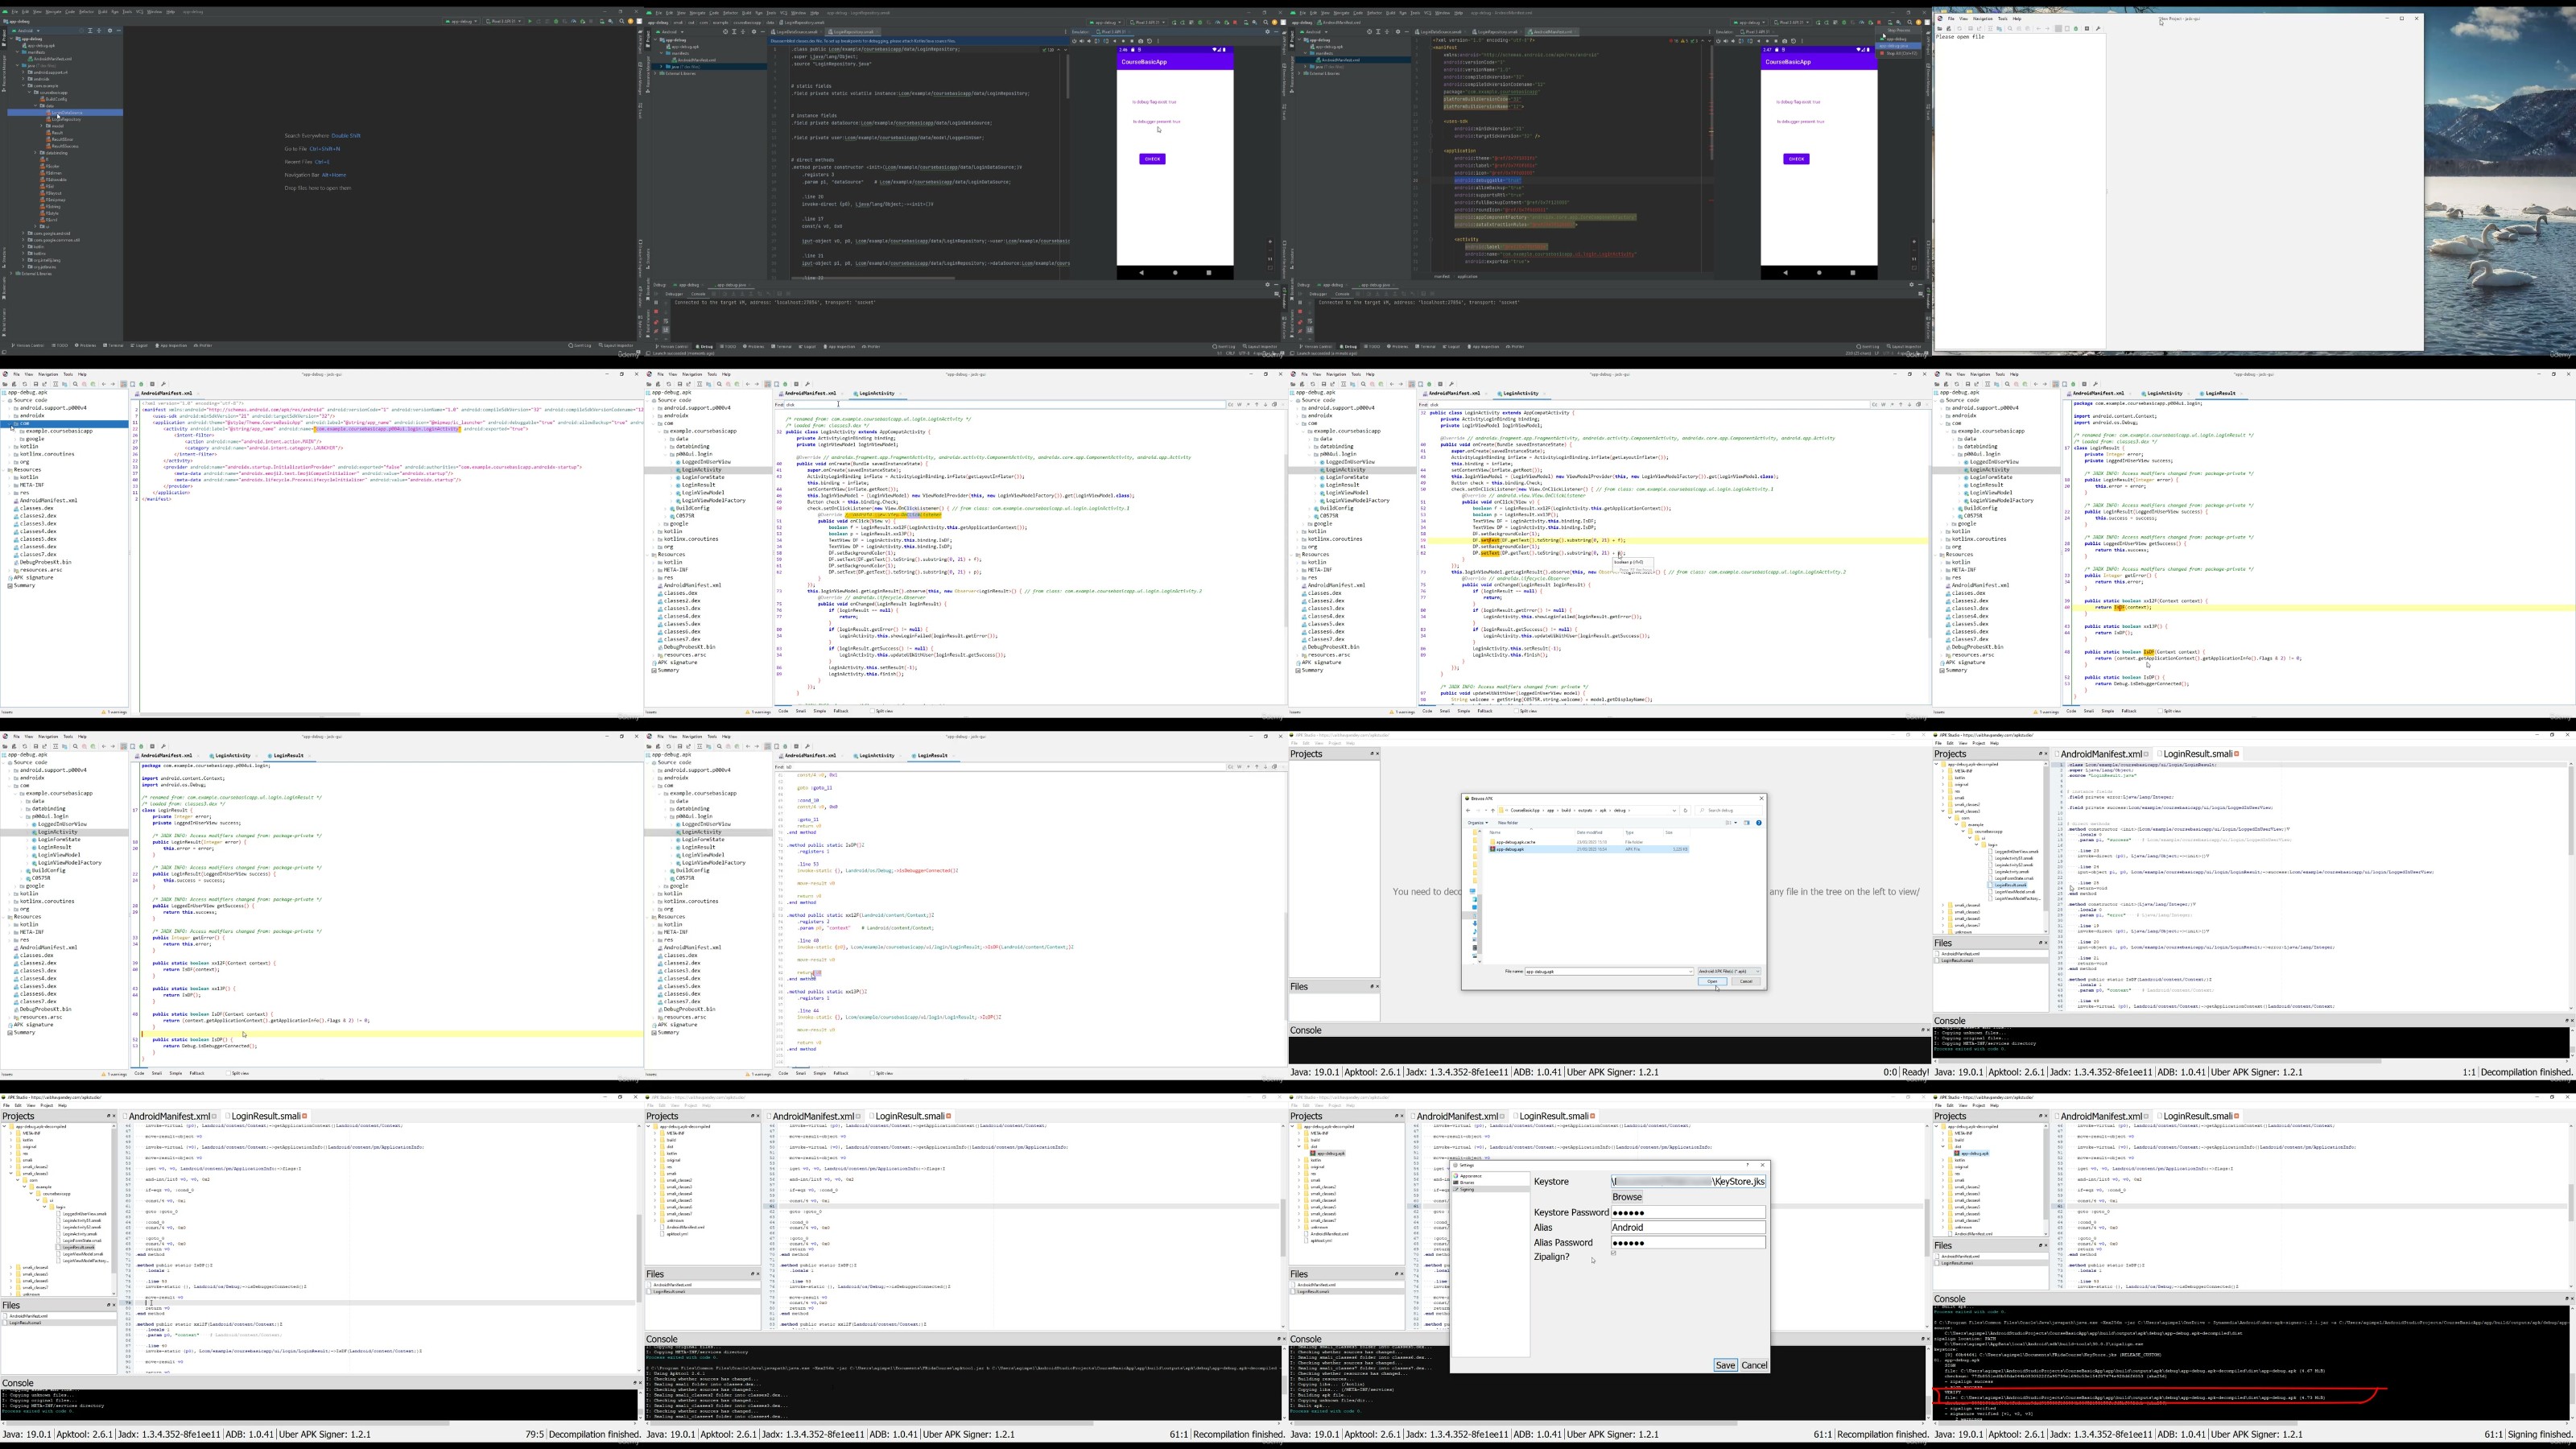This screenshot has height=1449, width=2576.
Task: Click Browse button under Keystore field
Action: point(1627,1197)
